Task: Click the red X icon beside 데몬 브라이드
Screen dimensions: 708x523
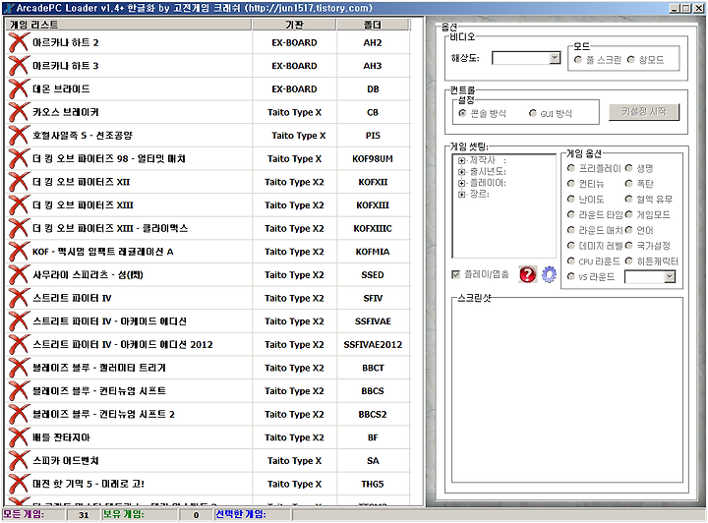Action: (x=19, y=88)
